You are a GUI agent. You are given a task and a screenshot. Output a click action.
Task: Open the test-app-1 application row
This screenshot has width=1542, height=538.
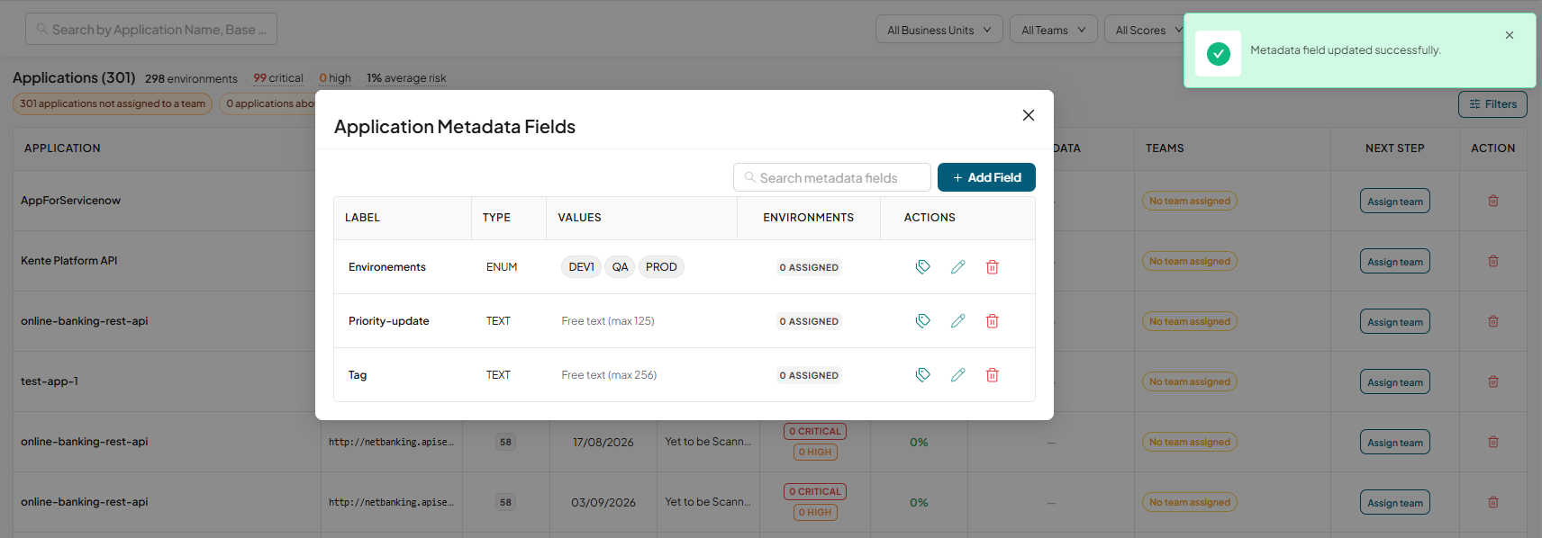coord(50,381)
